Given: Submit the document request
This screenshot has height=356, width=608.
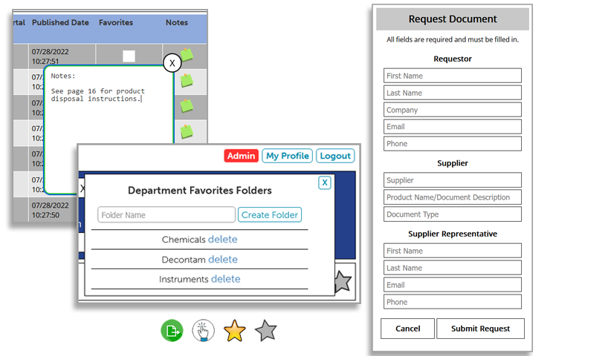Looking at the screenshot, I should click(x=480, y=329).
